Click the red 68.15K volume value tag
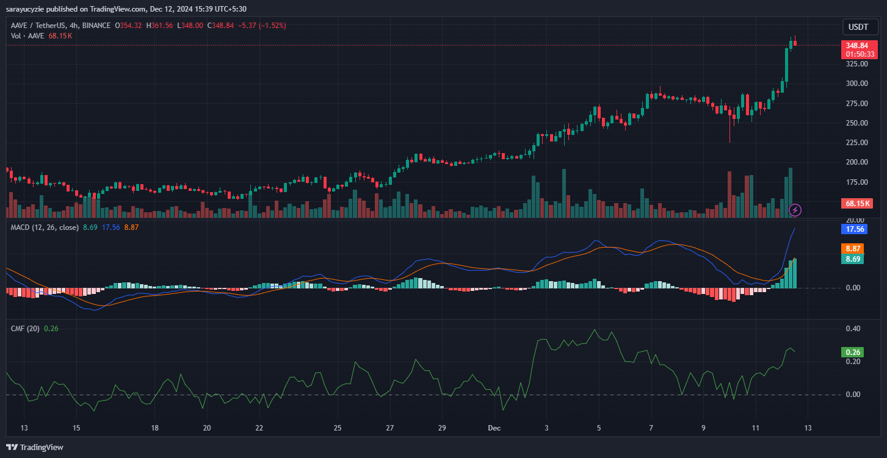887x458 pixels. [857, 203]
